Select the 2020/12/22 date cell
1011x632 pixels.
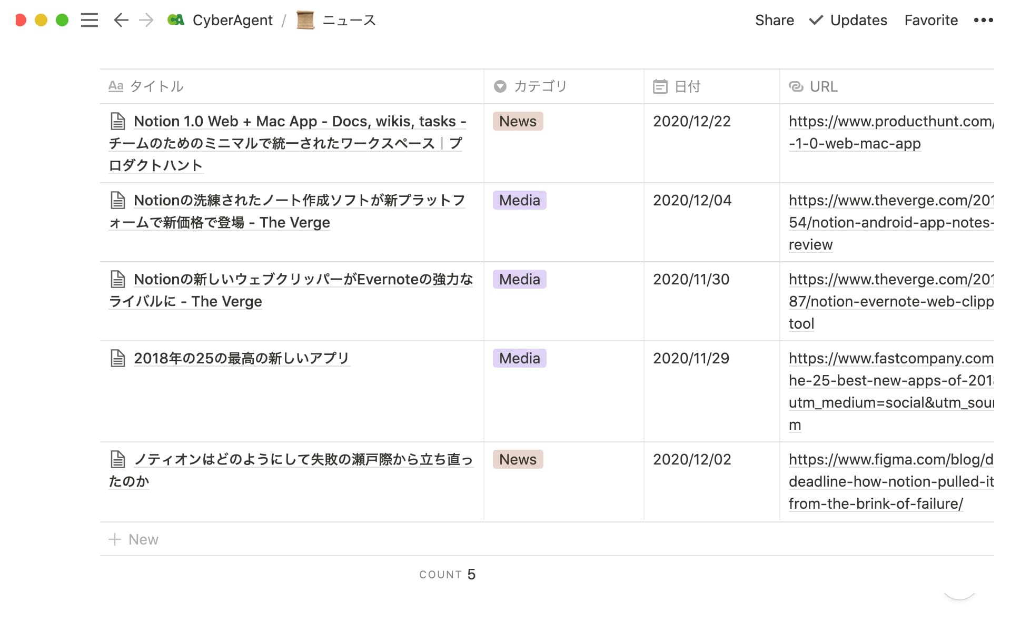[x=691, y=121]
